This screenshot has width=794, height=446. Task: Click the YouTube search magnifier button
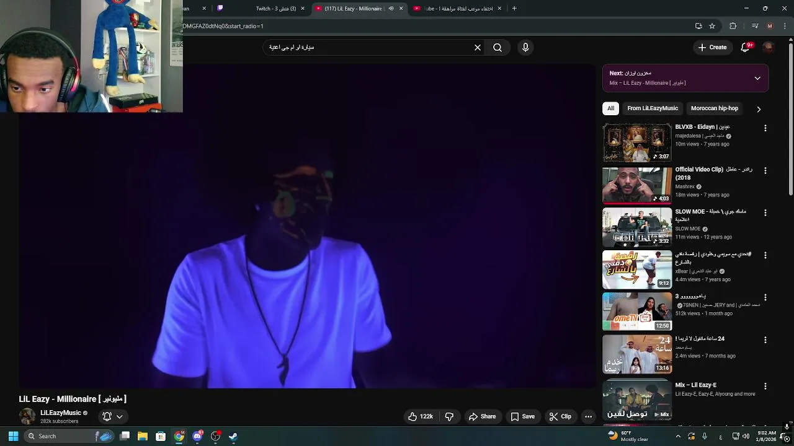click(497, 47)
